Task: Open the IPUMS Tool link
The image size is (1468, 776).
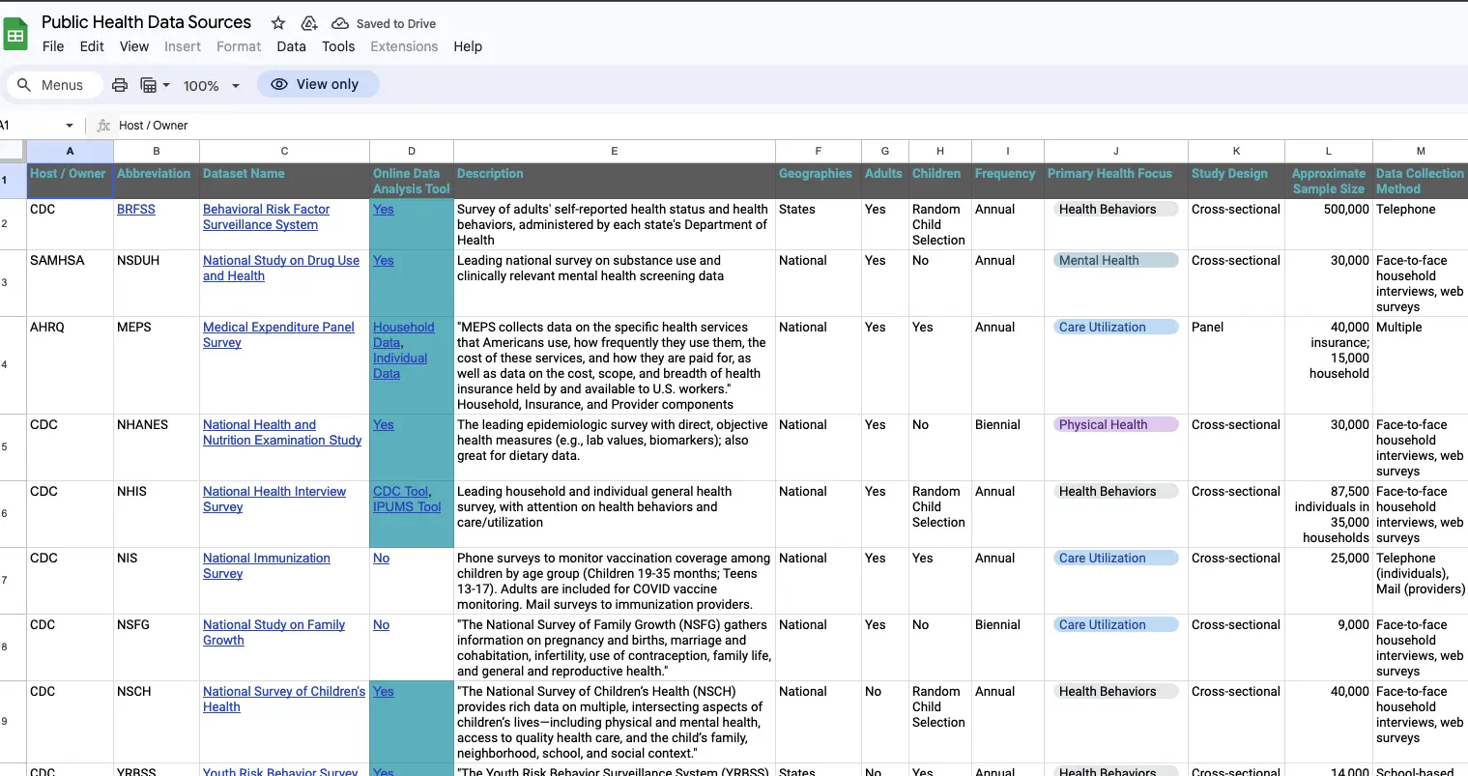Action: 407,506
